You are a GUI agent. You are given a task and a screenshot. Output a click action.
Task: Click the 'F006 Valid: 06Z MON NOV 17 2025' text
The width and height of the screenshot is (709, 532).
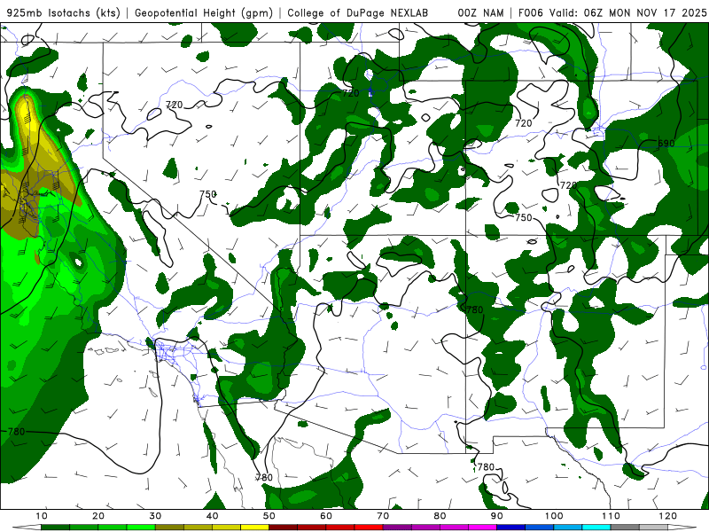point(612,13)
